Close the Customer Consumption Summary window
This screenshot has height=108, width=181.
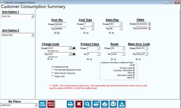177,2
